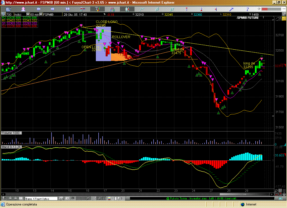Open the Indici category dropdown
Image resolution: width=287 pixels, height=208 pixels.
coord(28,14)
